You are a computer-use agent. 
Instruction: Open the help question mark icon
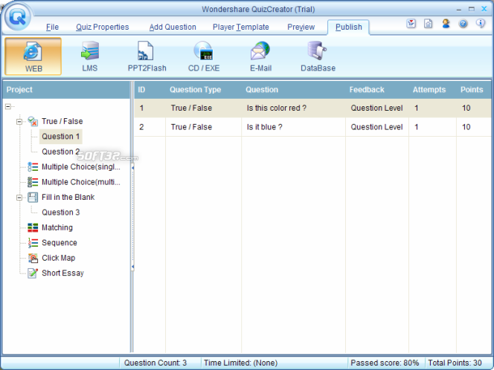(x=463, y=24)
